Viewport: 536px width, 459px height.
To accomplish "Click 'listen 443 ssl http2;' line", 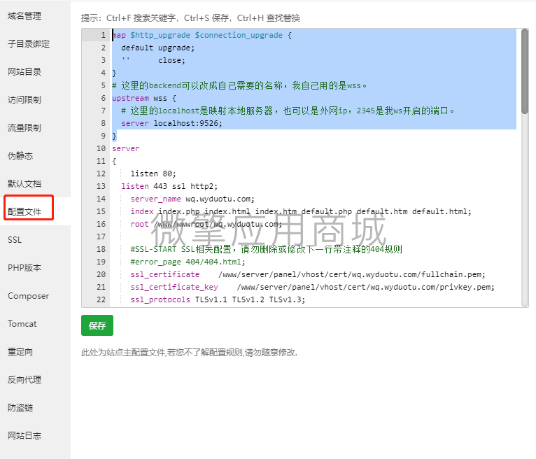I will pos(169,187).
